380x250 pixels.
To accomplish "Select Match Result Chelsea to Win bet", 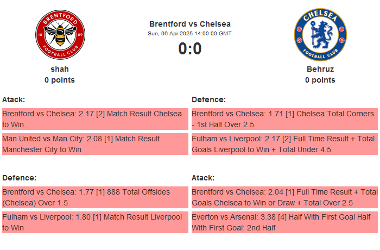I will [94, 119].
